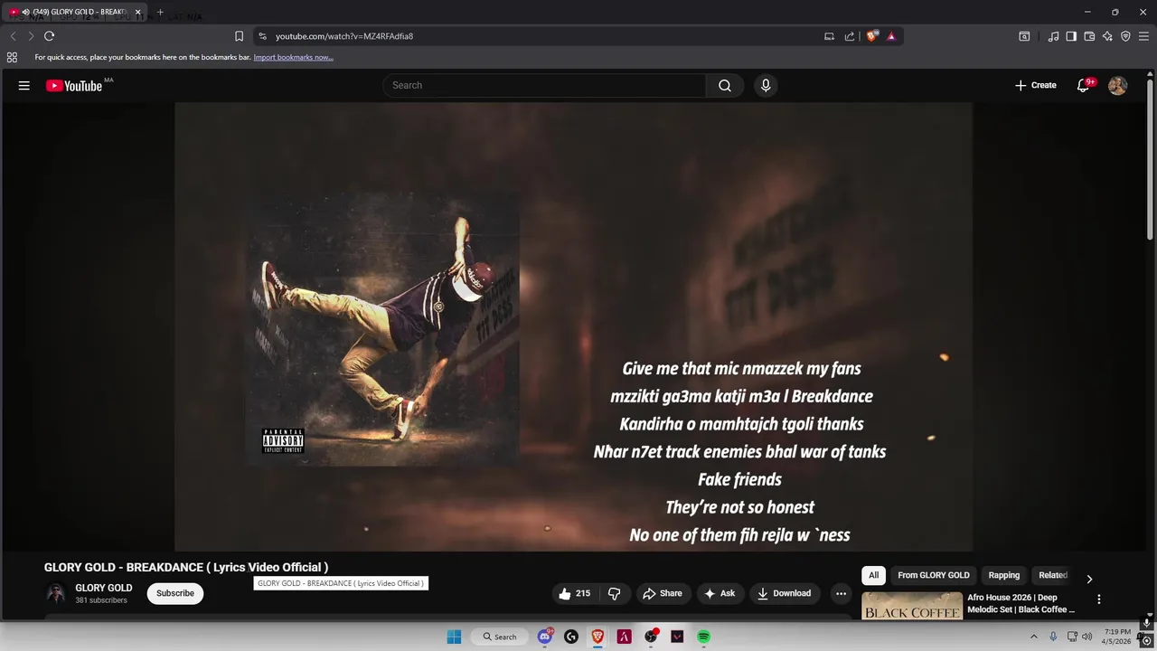
Task: Open clock and date panel
Action: (x=1117, y=637)
